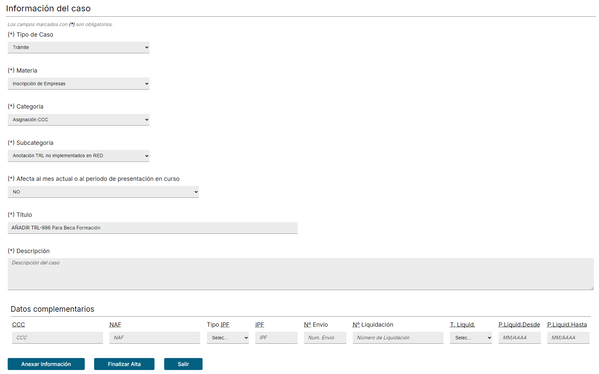Open the Tipo IPF dropdown

click(x=228, y=337)
